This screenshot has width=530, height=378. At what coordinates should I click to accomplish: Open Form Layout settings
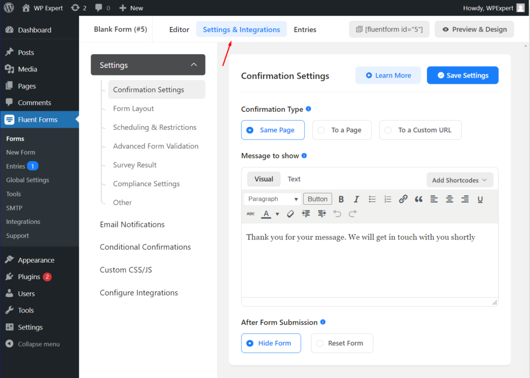point(134,109)
